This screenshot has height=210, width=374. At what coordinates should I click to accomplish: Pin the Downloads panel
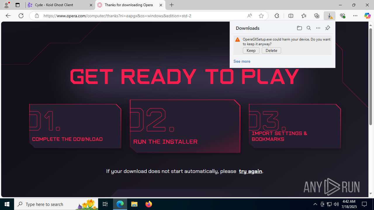[x=328, y=28]
